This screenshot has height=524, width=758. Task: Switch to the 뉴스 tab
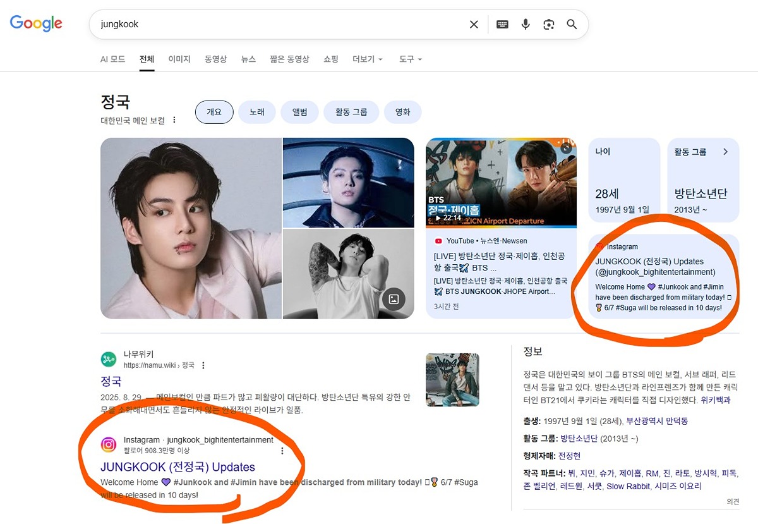coord(248,59)
